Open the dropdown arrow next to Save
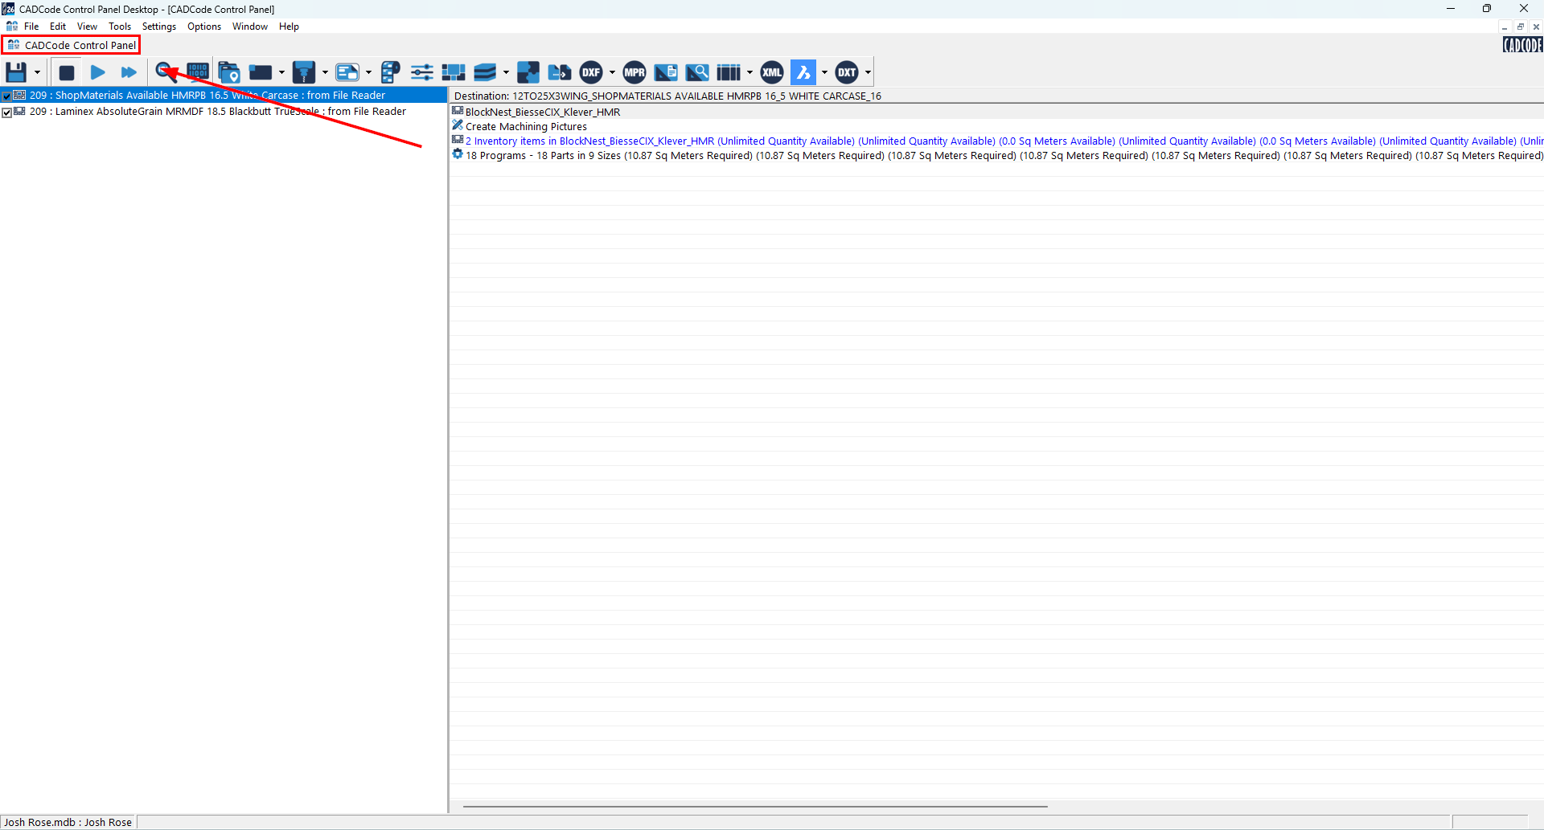This screenshot has width=1544, height=830. (x=37, y=72)
